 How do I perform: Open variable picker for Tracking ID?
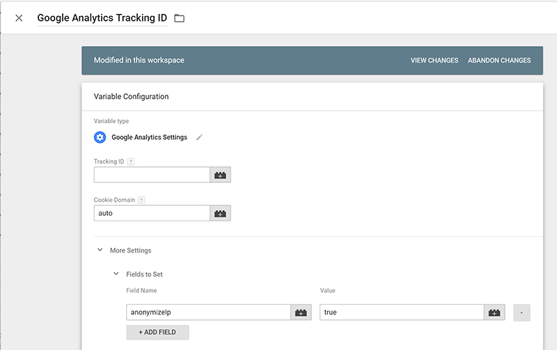click(x=220, y=175)
